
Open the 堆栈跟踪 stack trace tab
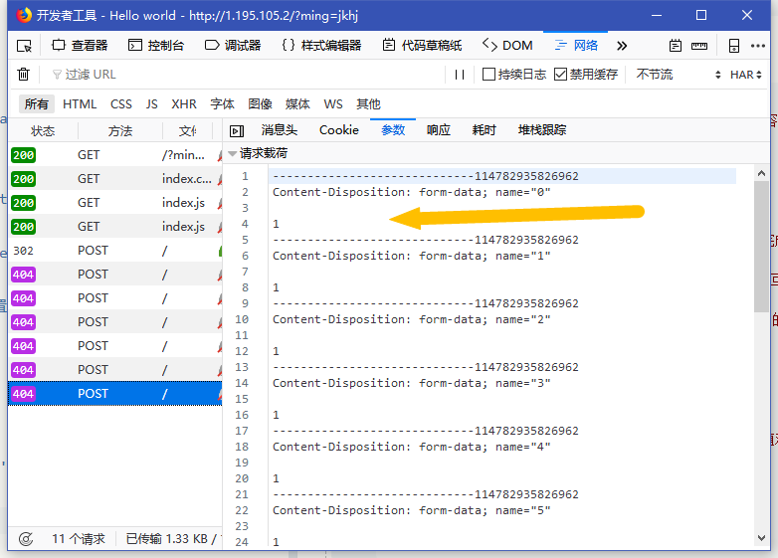542,130
